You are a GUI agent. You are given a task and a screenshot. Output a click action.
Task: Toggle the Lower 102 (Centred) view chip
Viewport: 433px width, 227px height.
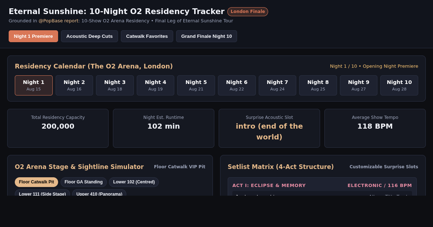point(134,182)
